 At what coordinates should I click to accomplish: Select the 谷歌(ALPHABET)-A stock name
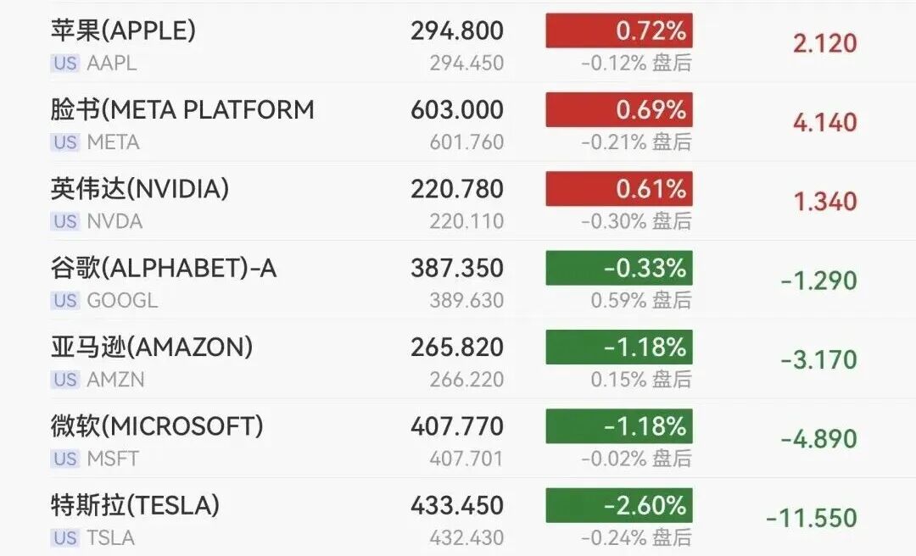(x=164, y=268)
